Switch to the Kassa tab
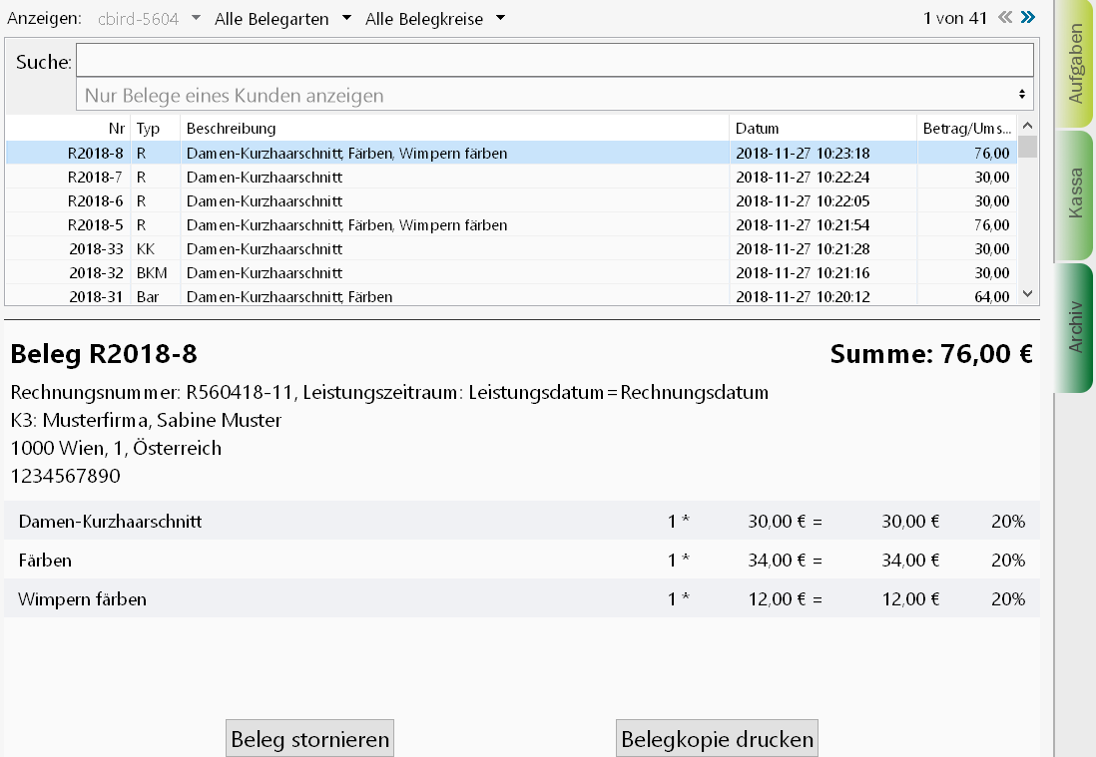1096x757 pixels. [1075, 193]
